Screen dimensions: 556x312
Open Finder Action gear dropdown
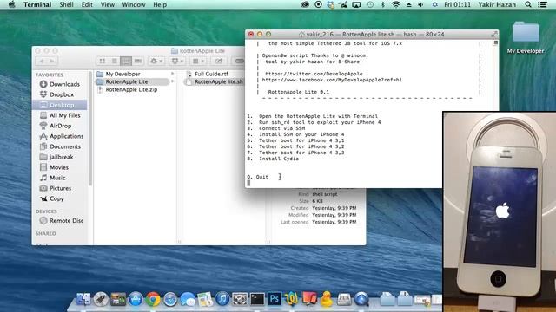click(x=156, y=62)
